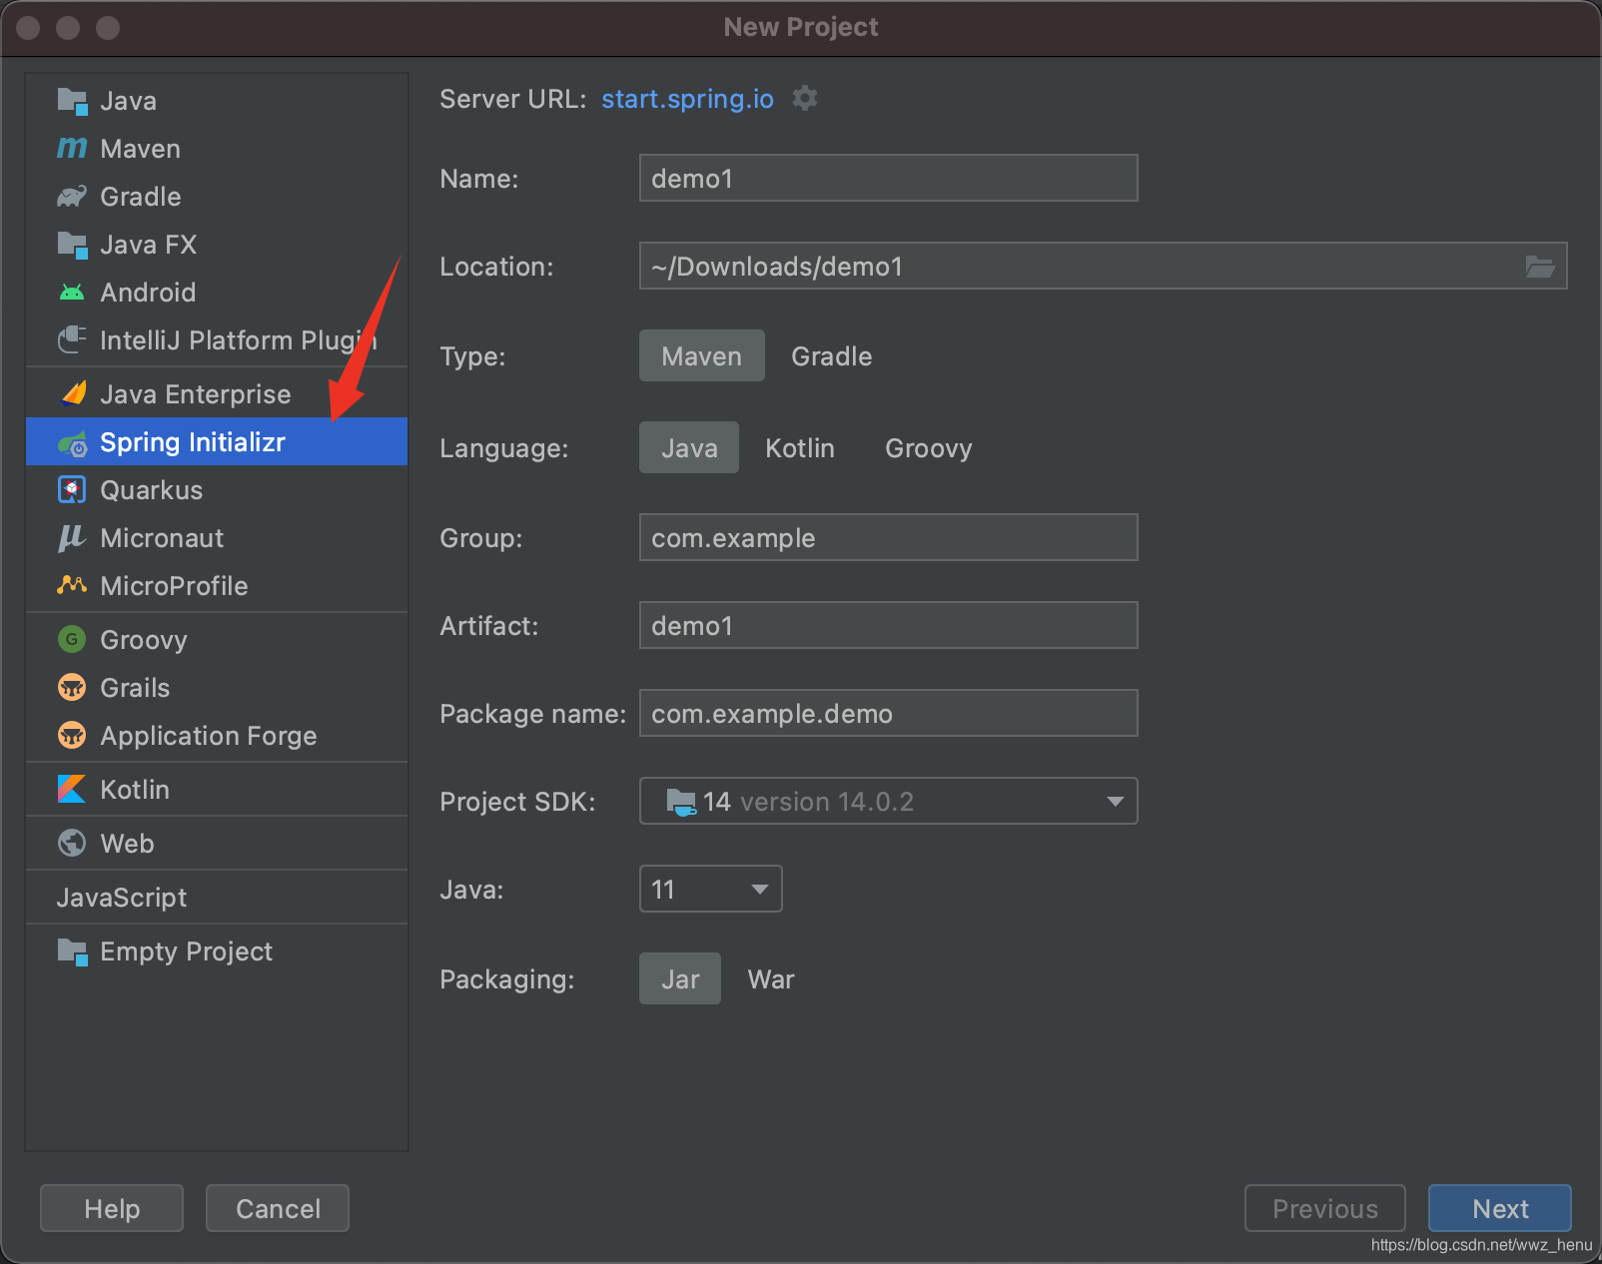
Task: Select Micronaut in the project list
Action: 217,538
